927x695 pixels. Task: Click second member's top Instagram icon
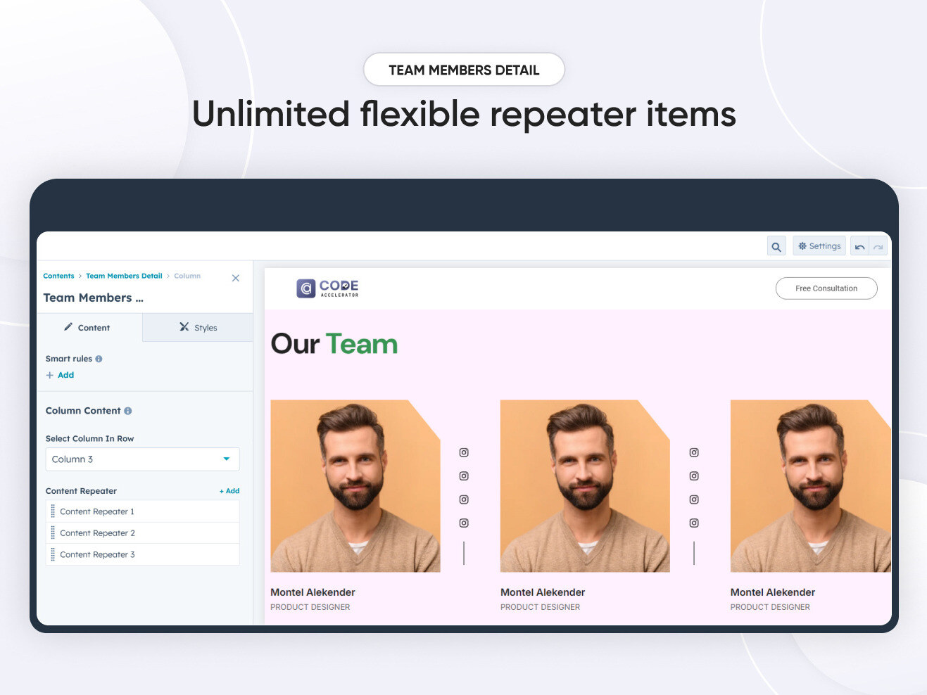pos(694,453)
